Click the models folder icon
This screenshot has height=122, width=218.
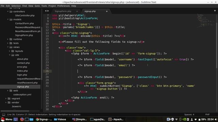pos(11,20)
